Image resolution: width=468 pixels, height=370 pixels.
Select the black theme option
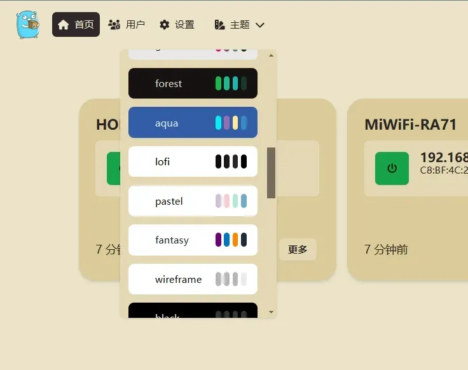click(x=193, y=311)
